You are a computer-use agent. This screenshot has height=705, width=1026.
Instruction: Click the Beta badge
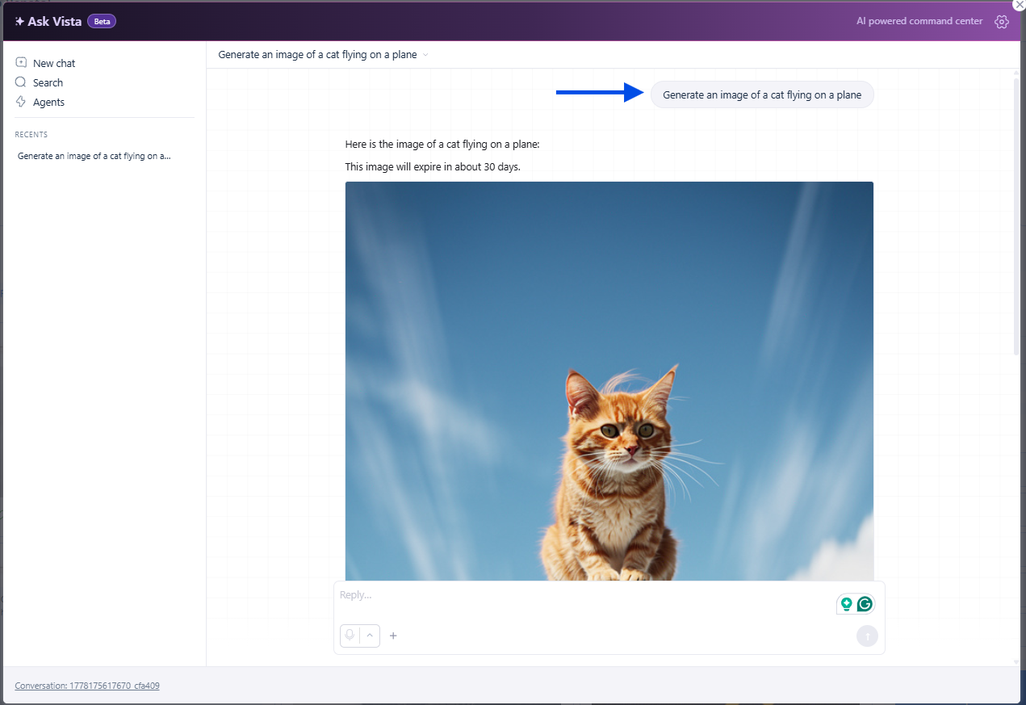coord(102,22)
